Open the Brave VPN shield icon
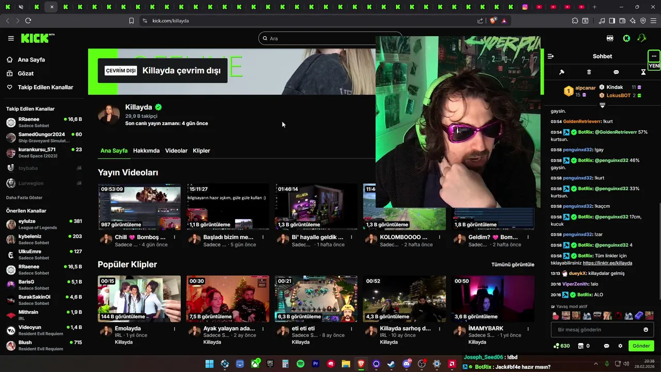 643,21
